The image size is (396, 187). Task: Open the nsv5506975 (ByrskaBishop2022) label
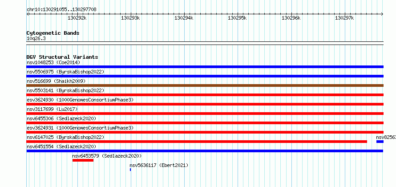pos(65,72)
